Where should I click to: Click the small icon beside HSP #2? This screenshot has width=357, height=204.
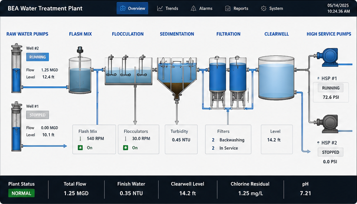pyautogui.click(x=318, y=143)
